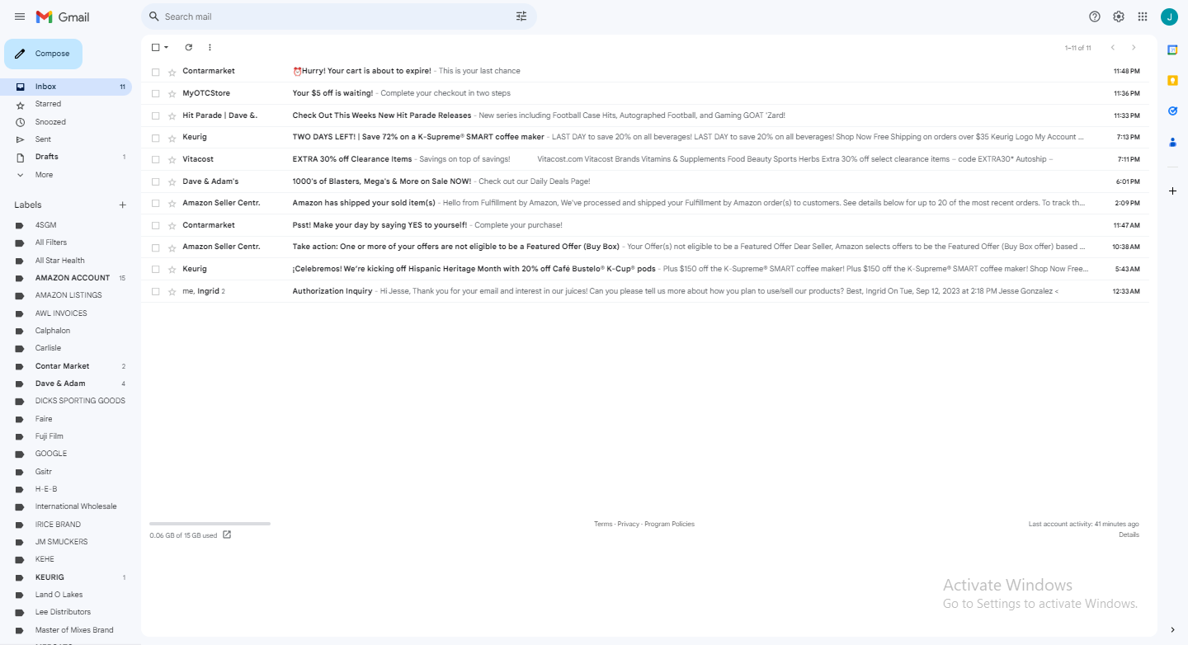Open the Inbox folder
This screenshot has height=645, width=1188.
coord(66,87)
